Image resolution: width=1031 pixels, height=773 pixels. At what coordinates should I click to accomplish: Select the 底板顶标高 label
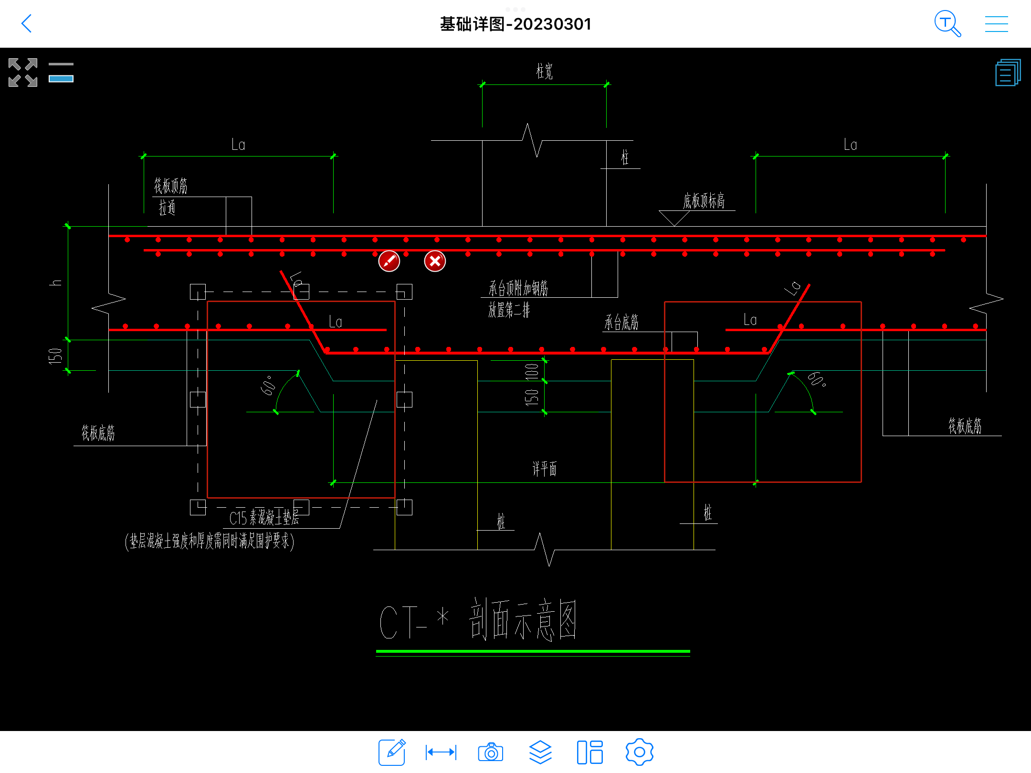pos(704,201)
